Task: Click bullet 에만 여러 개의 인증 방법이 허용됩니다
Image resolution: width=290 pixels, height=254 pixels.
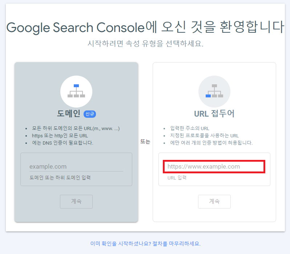Action: coord(212,143)
